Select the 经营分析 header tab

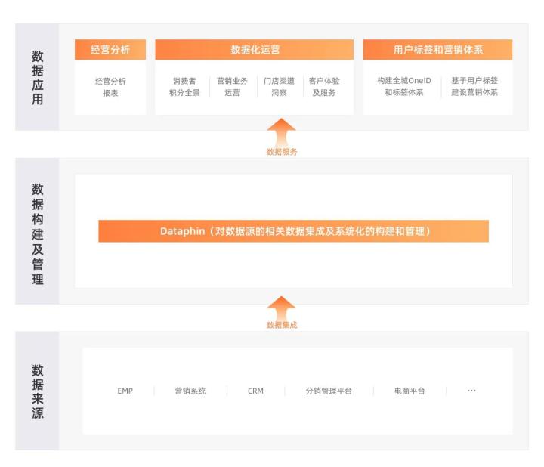pos(110,50)
